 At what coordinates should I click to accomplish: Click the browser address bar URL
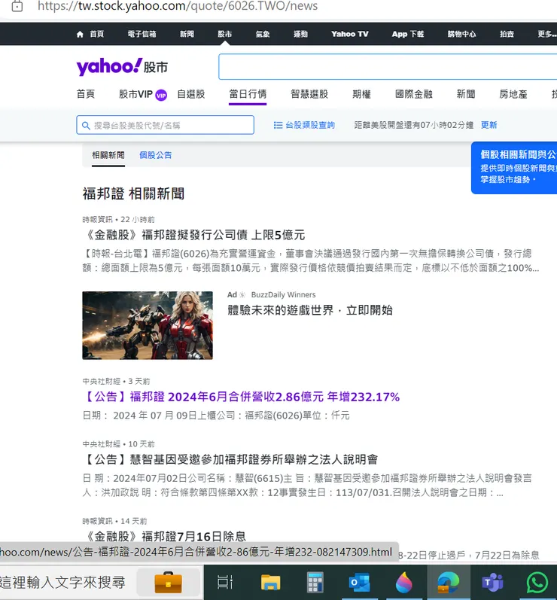pos(178,6)
